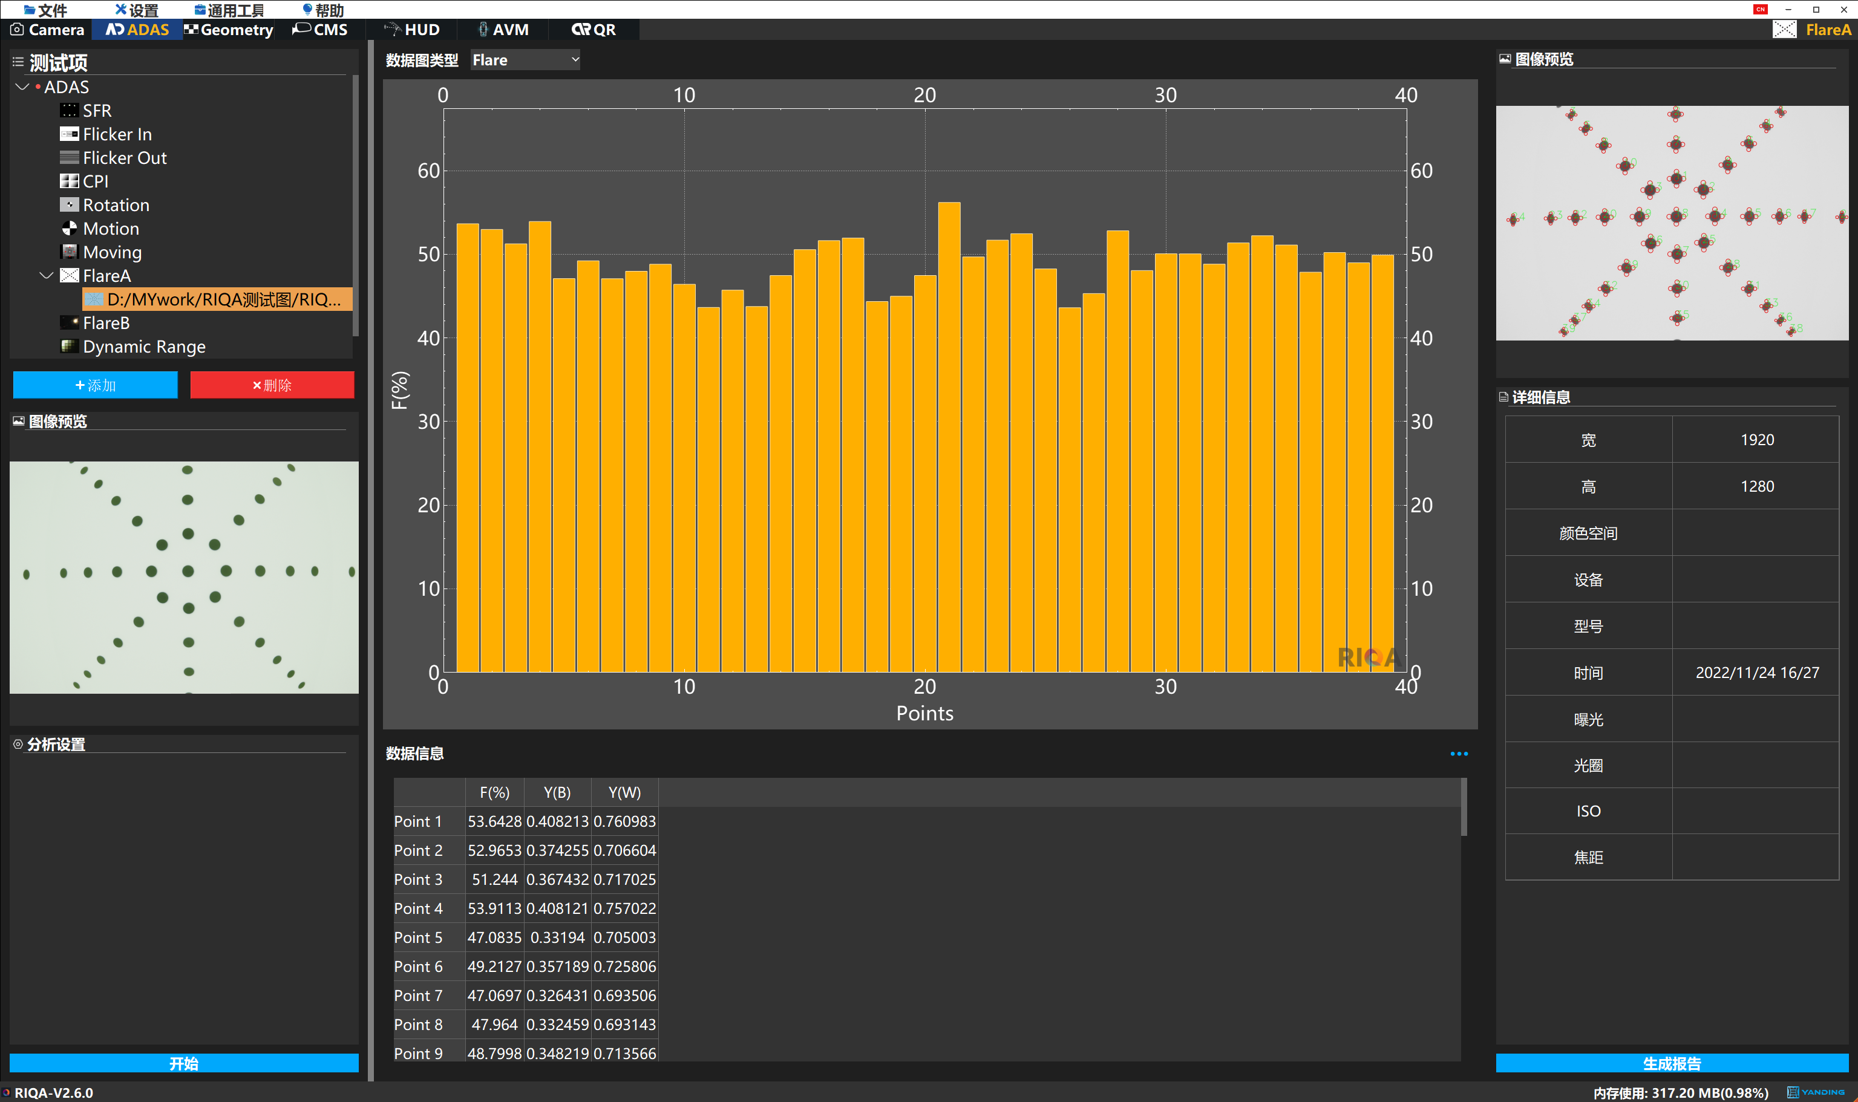Click the FlareB test icon
This screenshot has width=1858, height=1102.
(x=69, y=322)
